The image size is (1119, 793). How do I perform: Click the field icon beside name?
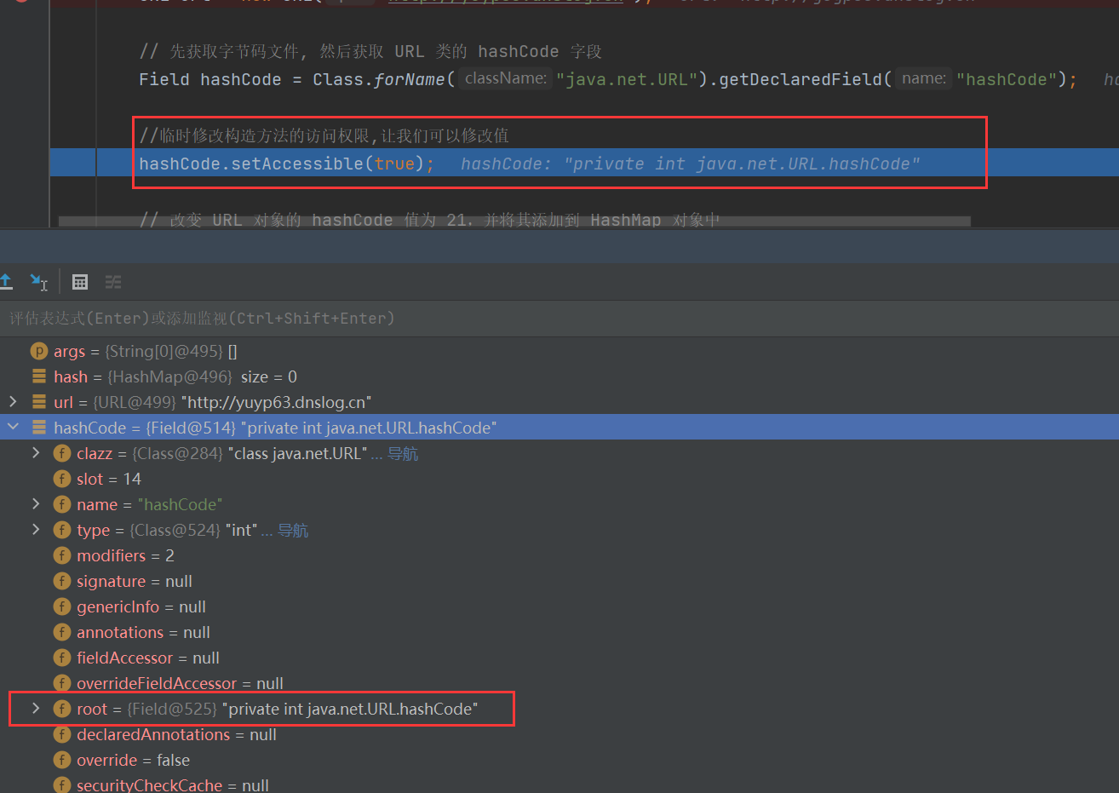click(x=61, y=504)
